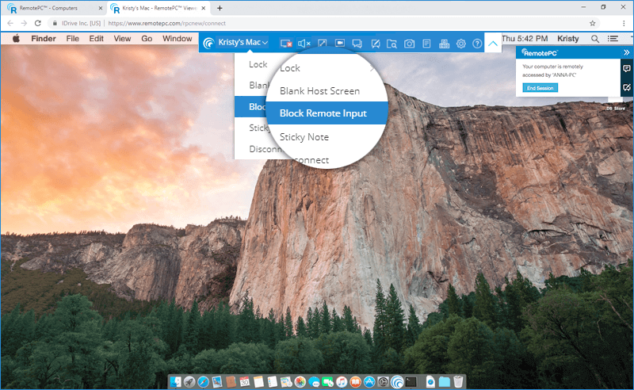Click the help question mark icon
This screenshot has height=390, width=634.
[x=477, y=44]
